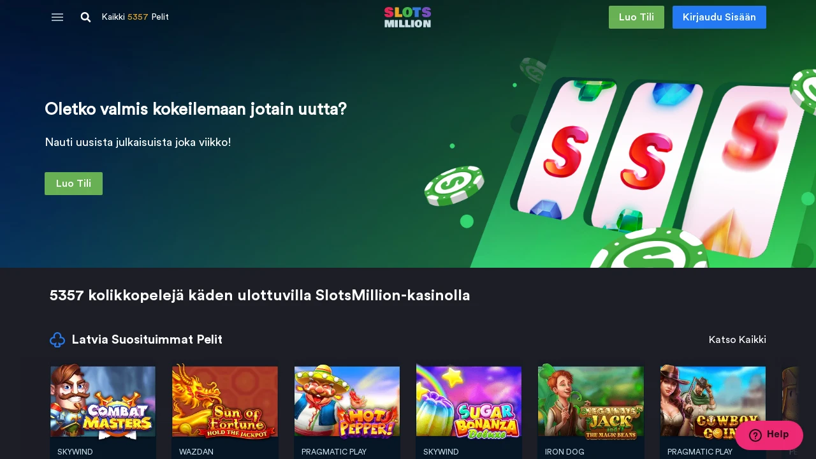Click the SlotsMillion logo
Viewport: 816px width, 459px height.
click(x=408, y=17)
